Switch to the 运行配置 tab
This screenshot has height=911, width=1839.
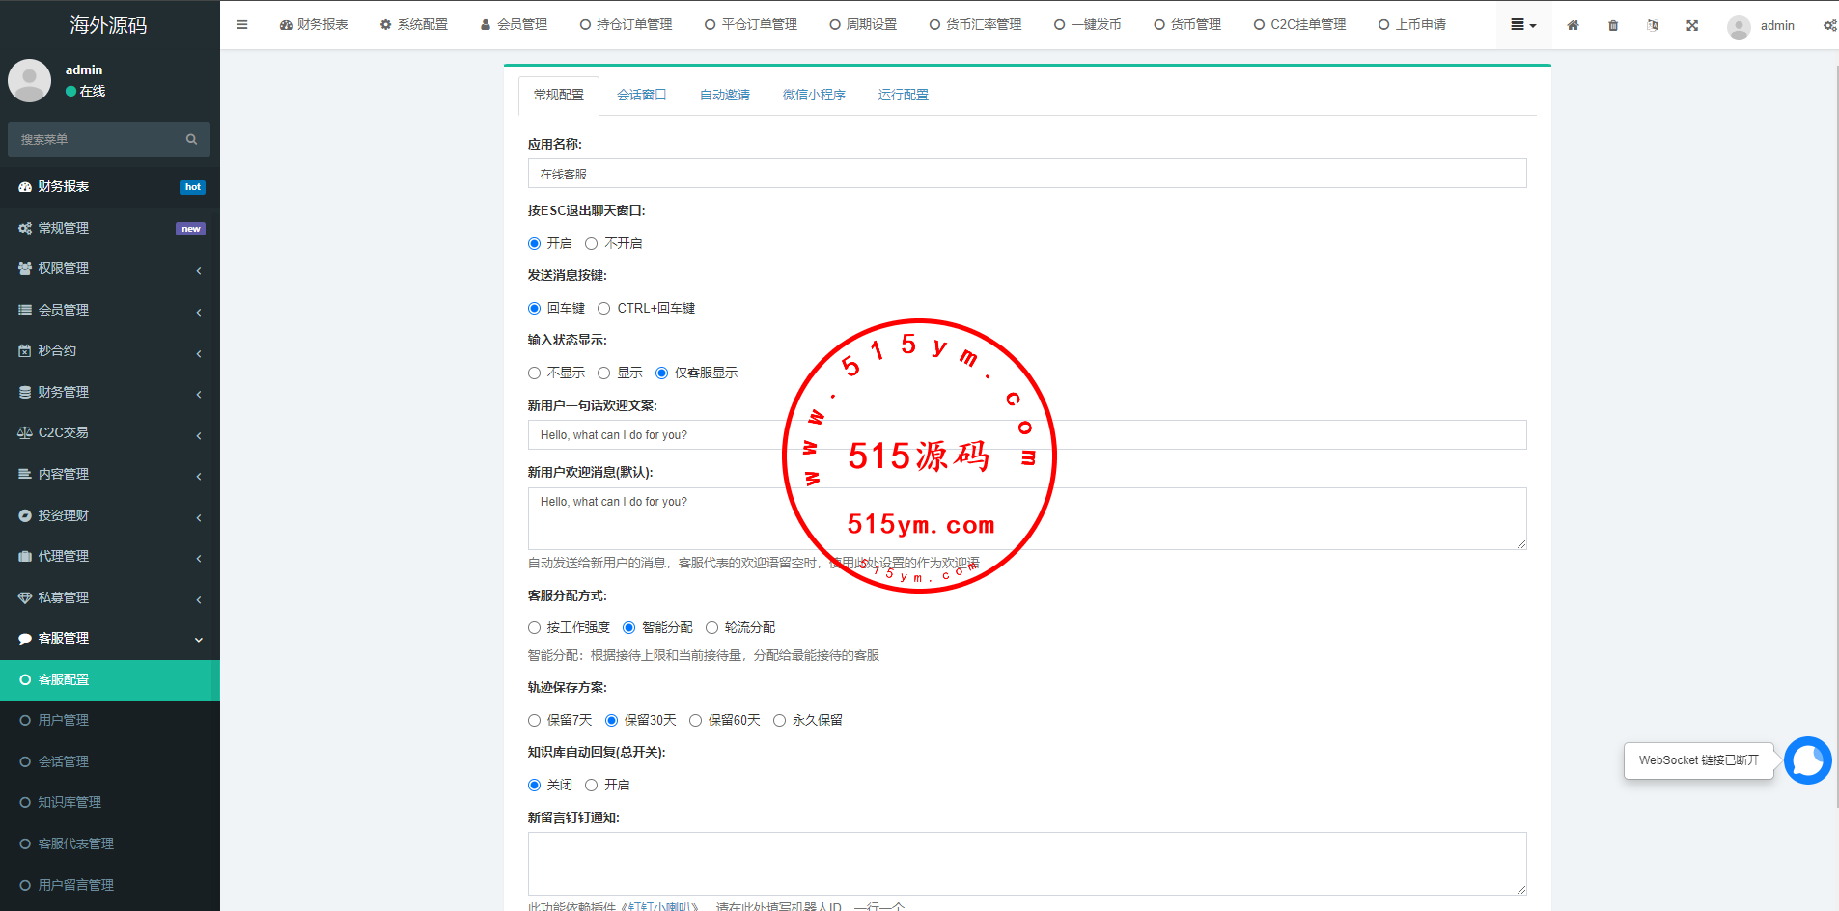click(903, 95)
